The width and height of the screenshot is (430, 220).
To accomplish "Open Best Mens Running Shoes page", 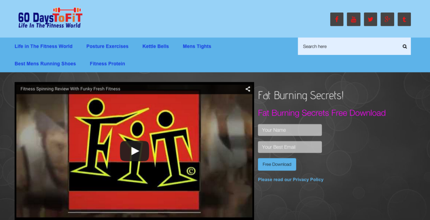I will point(45,64).
